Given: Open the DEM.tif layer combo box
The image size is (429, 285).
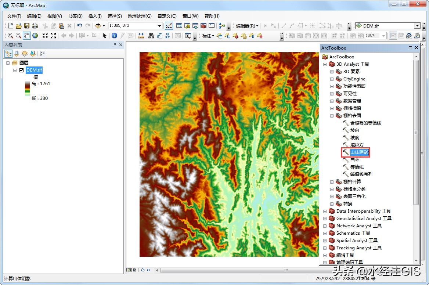Looking at the screenshot, I should point(387,26).
